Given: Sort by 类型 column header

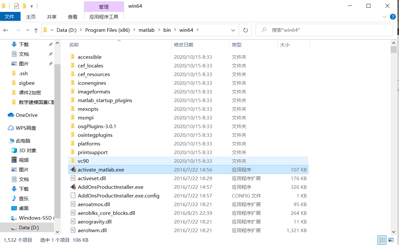Looking at the screenshot, I should (237, 45).
